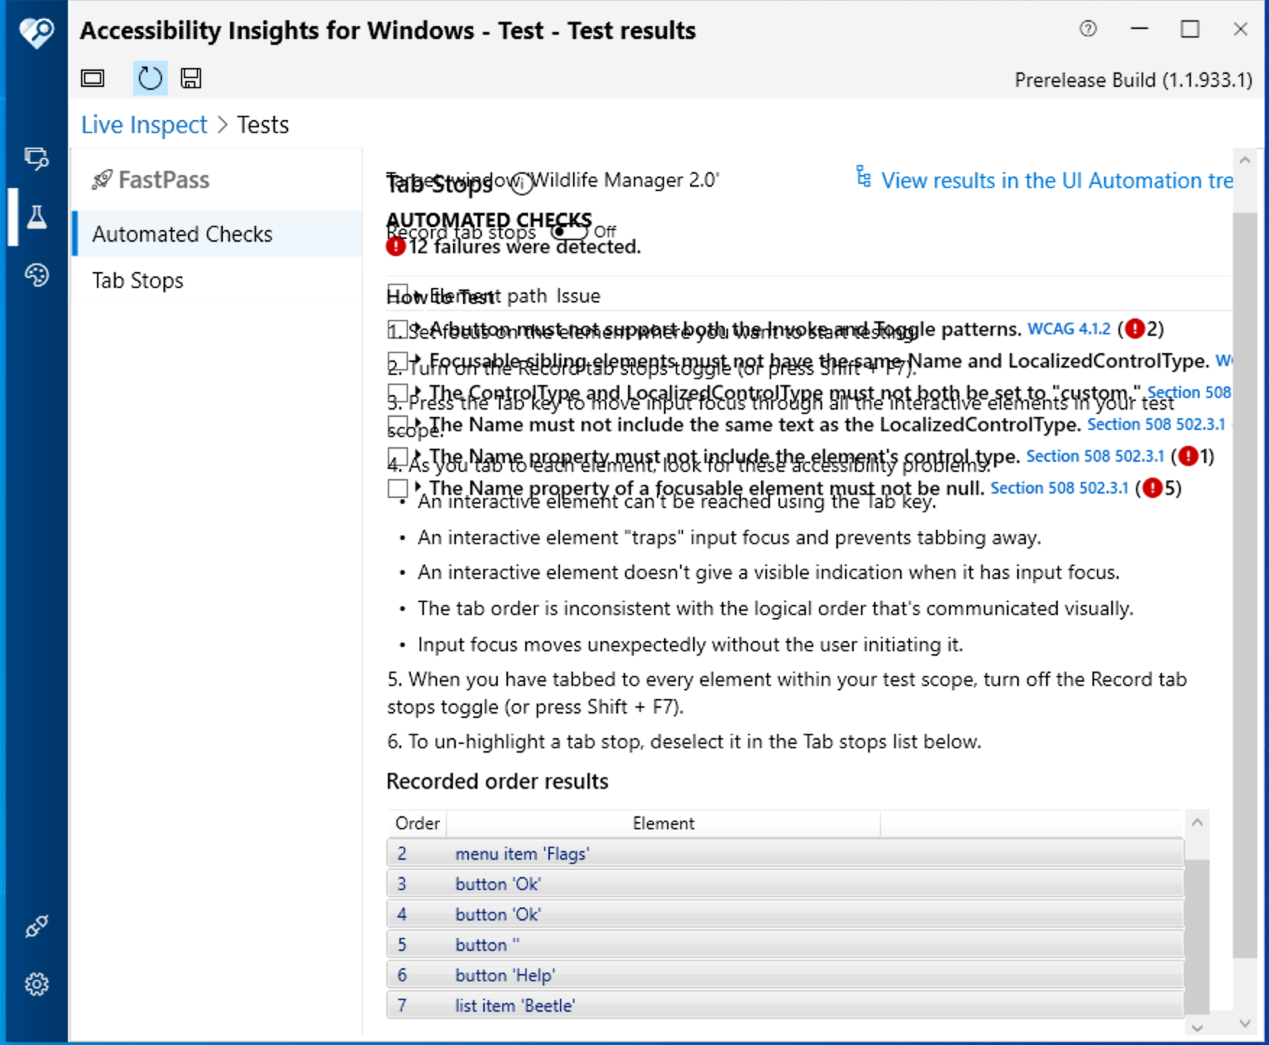Click the Save results disk icon
1269x1045 pixels.
(190, 78)
